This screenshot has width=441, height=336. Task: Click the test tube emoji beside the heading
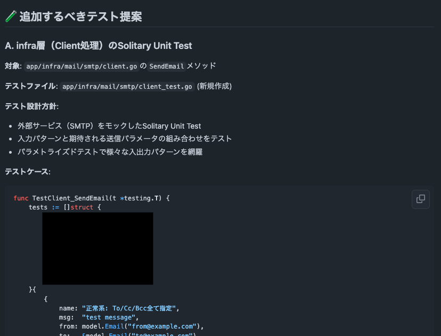11,16
